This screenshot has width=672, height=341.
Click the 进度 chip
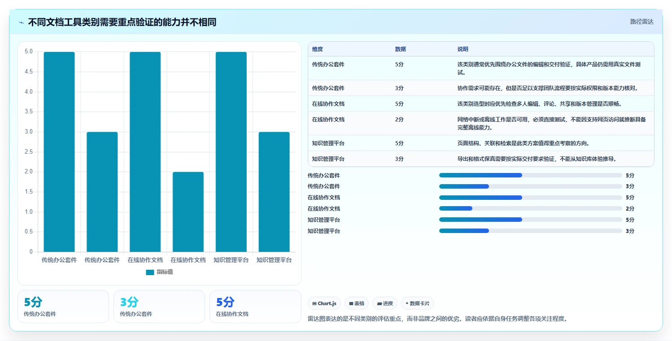[385, 303]
